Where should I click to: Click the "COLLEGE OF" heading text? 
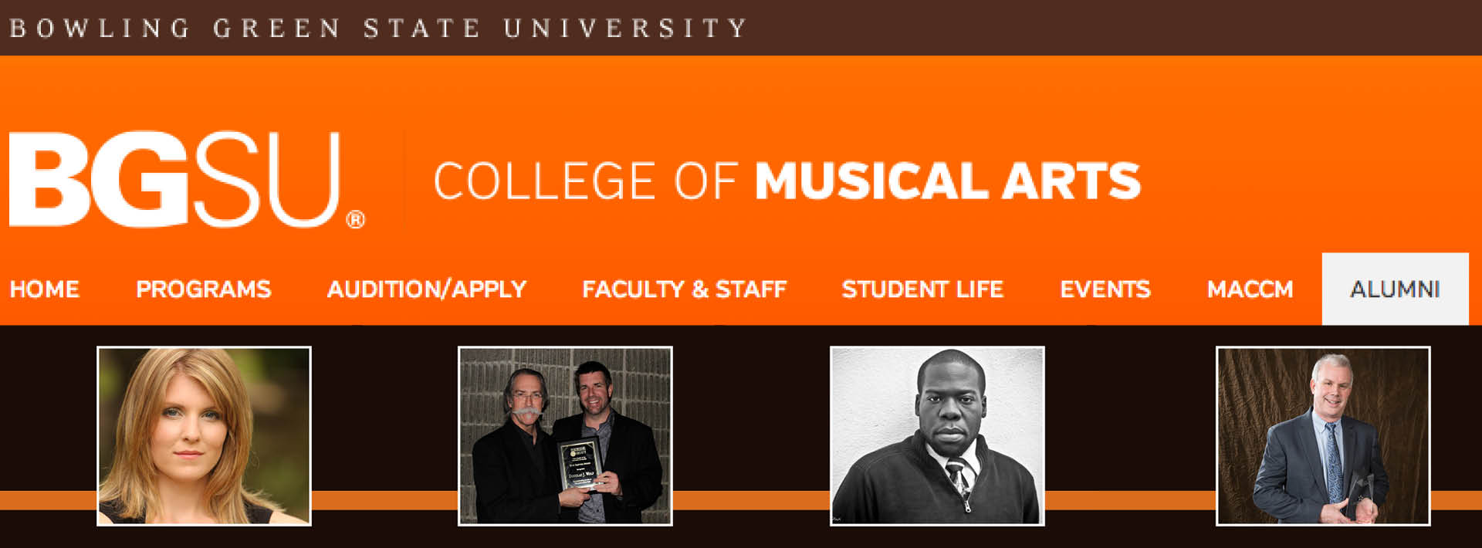pos(585,181)
